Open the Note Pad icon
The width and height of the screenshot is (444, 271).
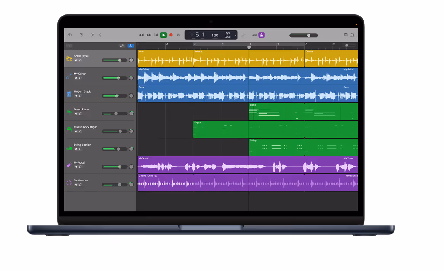[x=346, y=35]
